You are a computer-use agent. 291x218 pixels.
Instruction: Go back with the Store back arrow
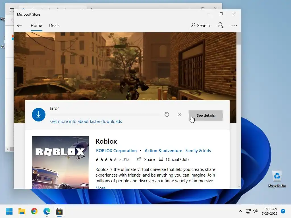point(19,25)
